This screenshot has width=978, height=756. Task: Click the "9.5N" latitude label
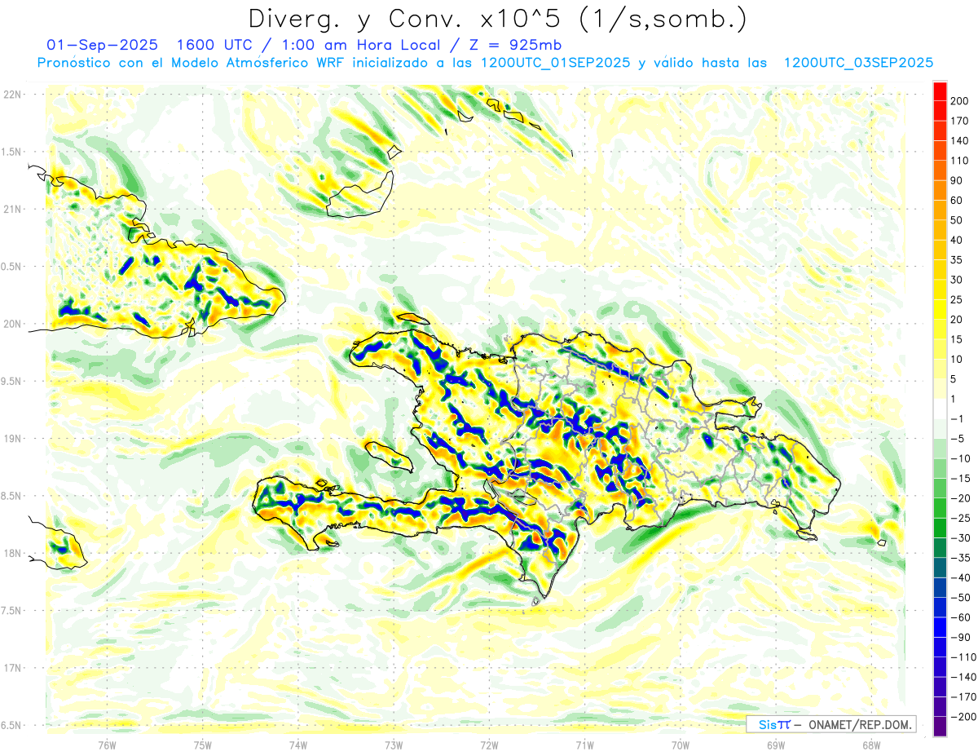click(11, 382)
